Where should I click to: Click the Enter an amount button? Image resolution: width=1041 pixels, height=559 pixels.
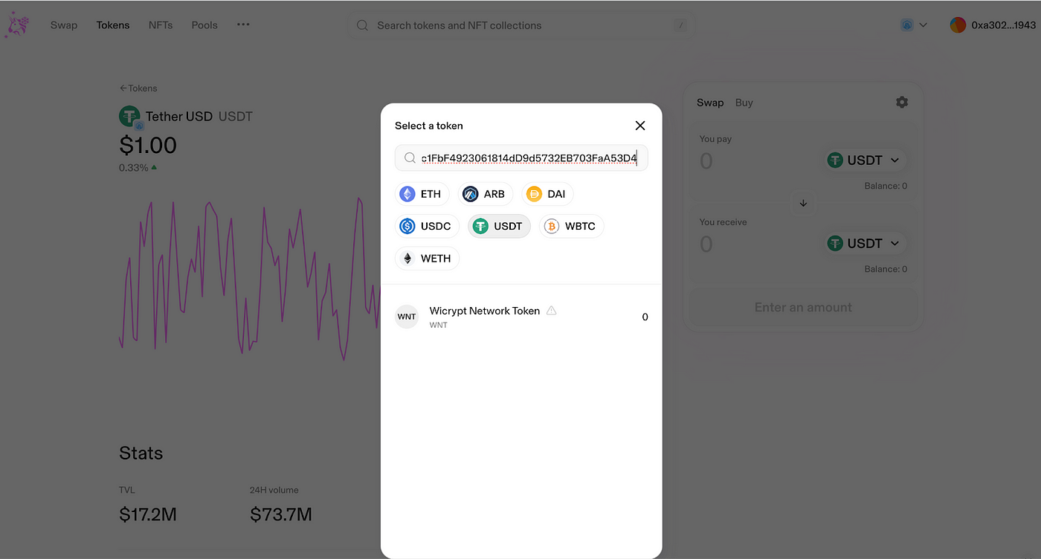(803, 308)
